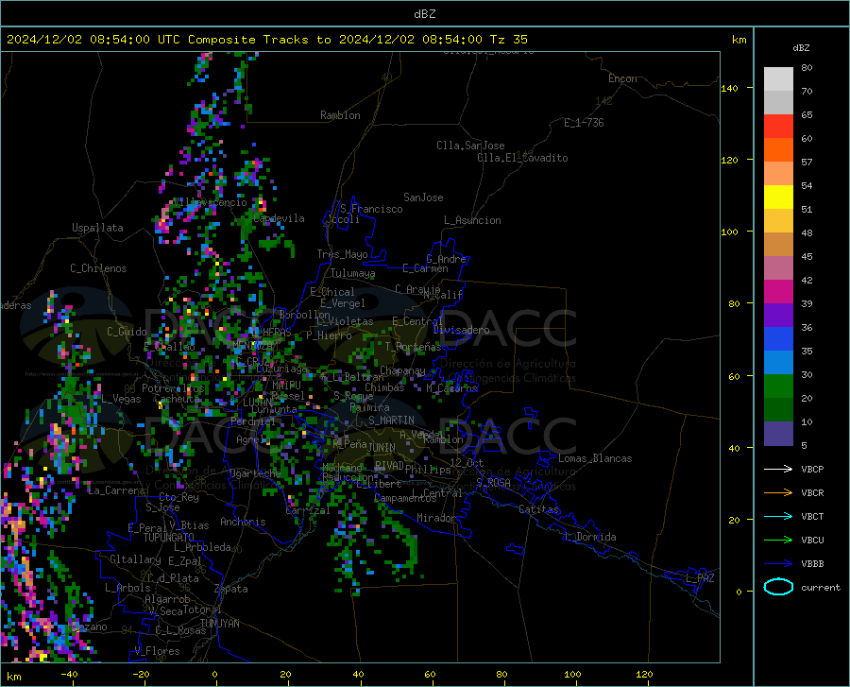Image resolution: width=850 pixels, height=687 pixels.
Task: Click the 'VBBB' legend label
Action: pyautogui.click(x=812, y=564)
